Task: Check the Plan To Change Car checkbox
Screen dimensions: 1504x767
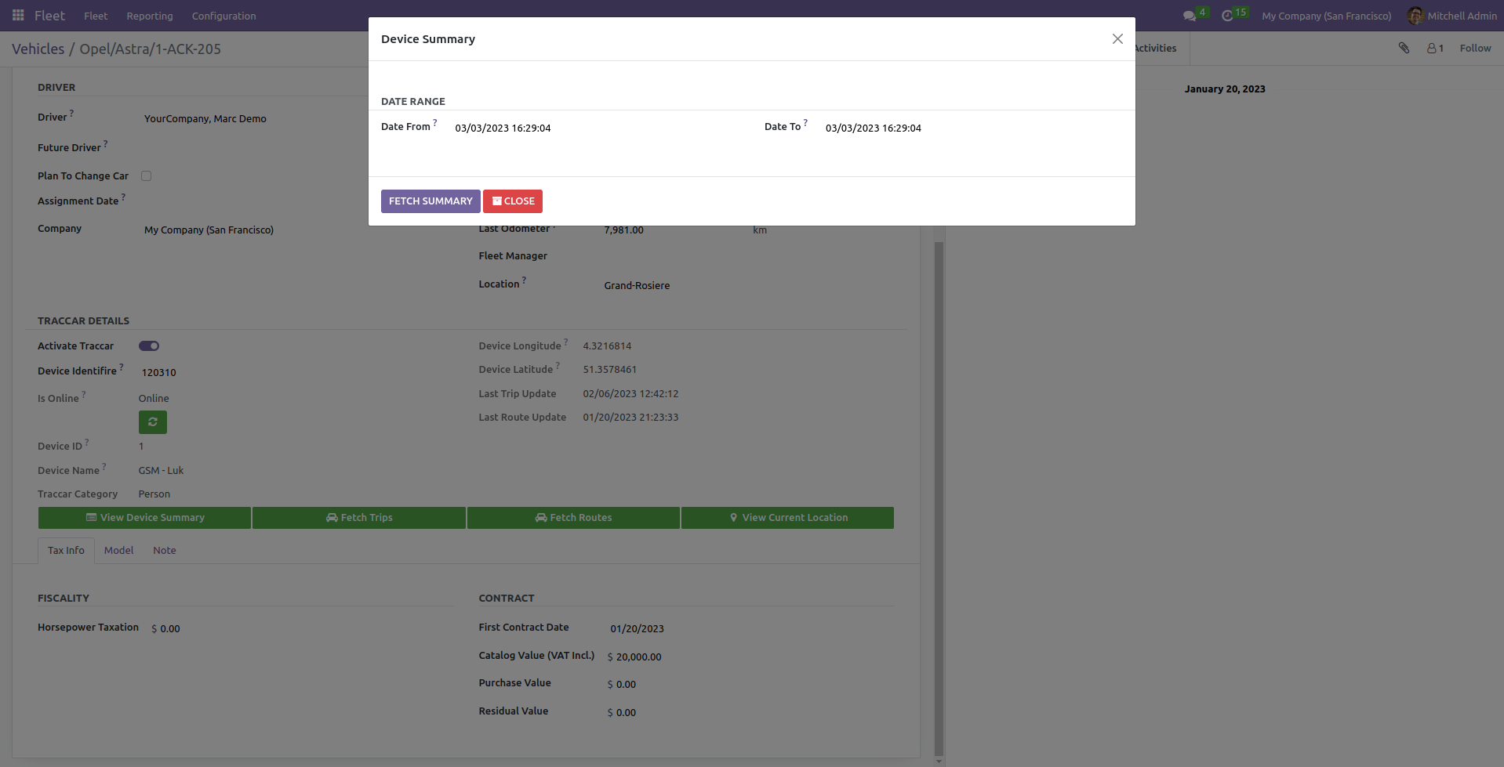Action: point(147,176)
